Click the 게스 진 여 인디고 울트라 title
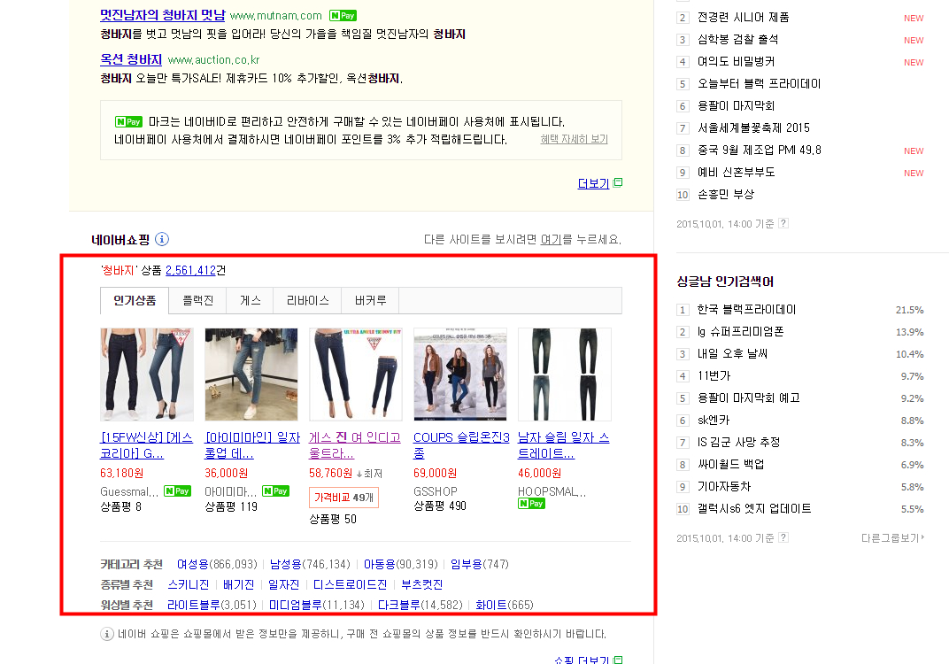The width and height of the screenshot is (949, 664). pyautogui.click(x=355, y=445)
